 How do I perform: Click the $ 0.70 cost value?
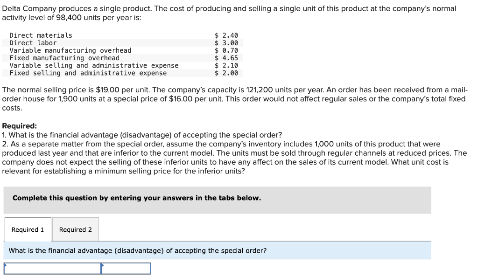click(x=226, y=50)
